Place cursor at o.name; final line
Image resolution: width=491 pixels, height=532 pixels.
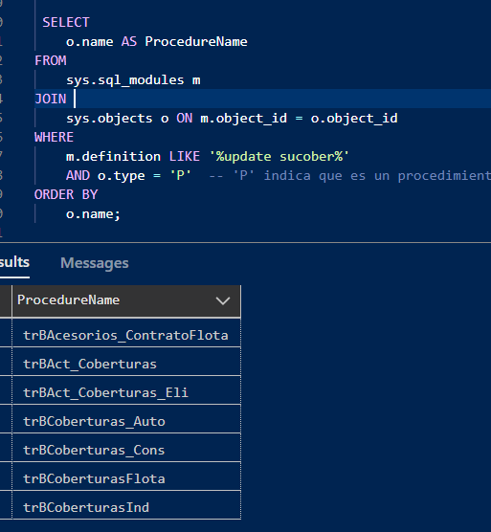(x=93, y=214)
